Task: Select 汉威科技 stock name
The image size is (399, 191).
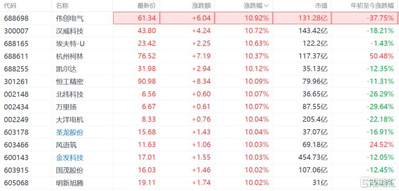Action: click(x=70, y=31)
